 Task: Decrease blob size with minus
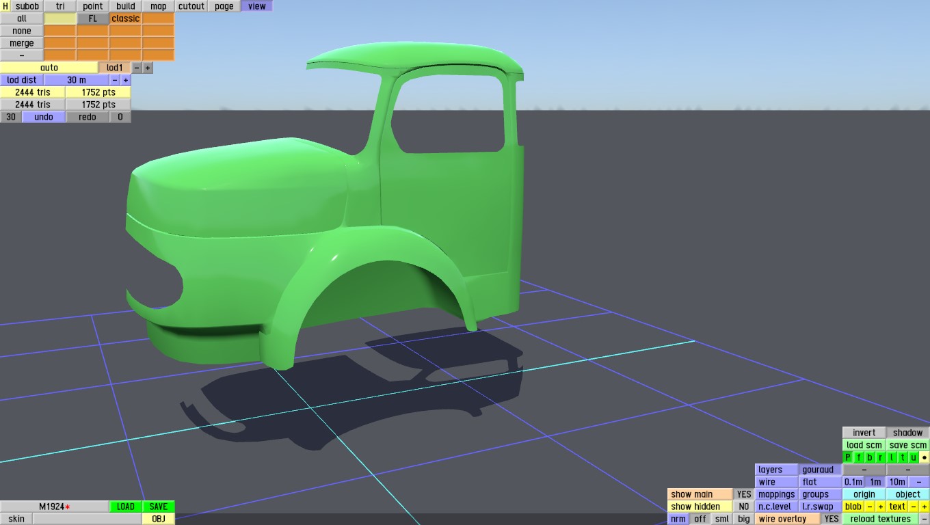[870, 507]
